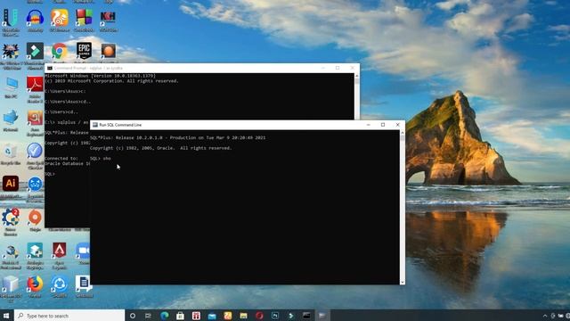Focus the Run SQL Command Line title bar
570x321 pixels.
click(x=248, y=125)
